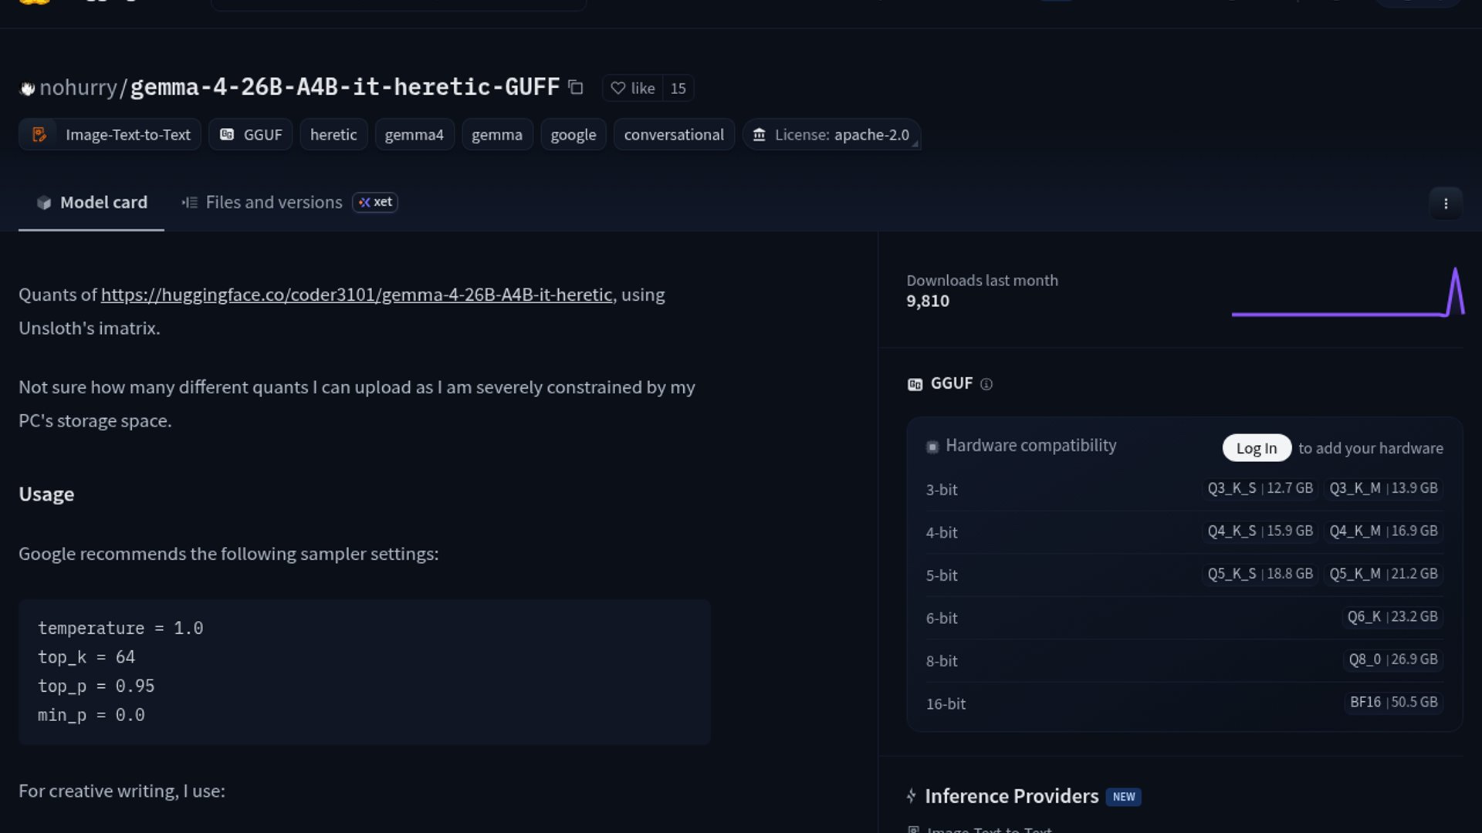Image resolution: width=1482 pixels, height=833 pixels.
Task: Select the Q8_0 26.9 GB quant
Action: [x=1392, y=659]
